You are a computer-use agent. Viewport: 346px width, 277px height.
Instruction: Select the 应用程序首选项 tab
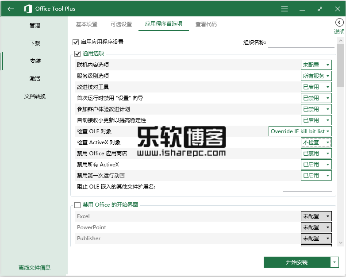pyautogui.click(x=164, y=24)
